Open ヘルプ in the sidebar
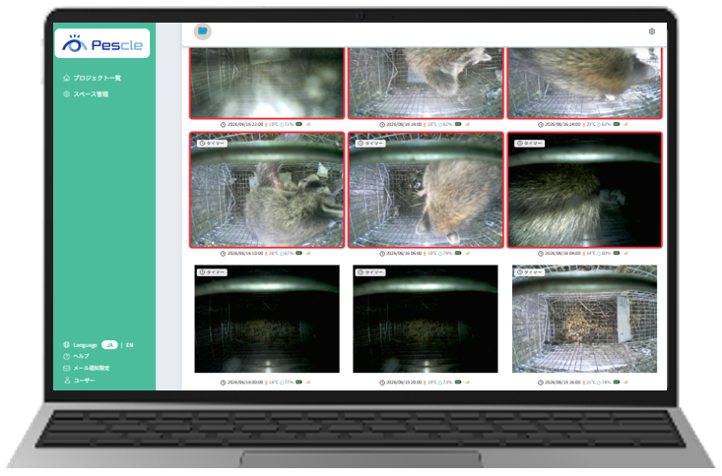Screen dimensions: 722x476 (x=81, y=356)
